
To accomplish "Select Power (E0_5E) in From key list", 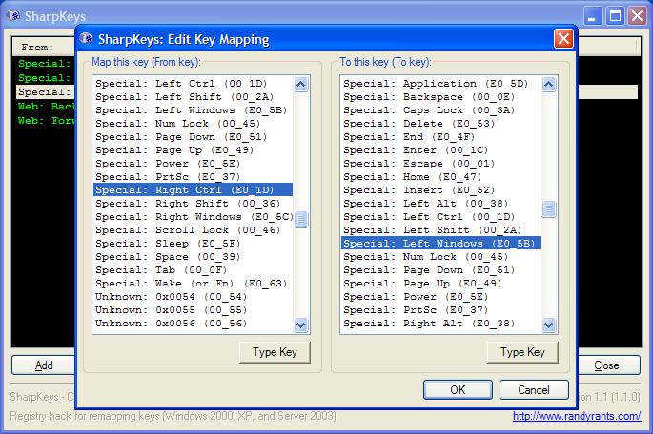I will (x=193, y=164).
